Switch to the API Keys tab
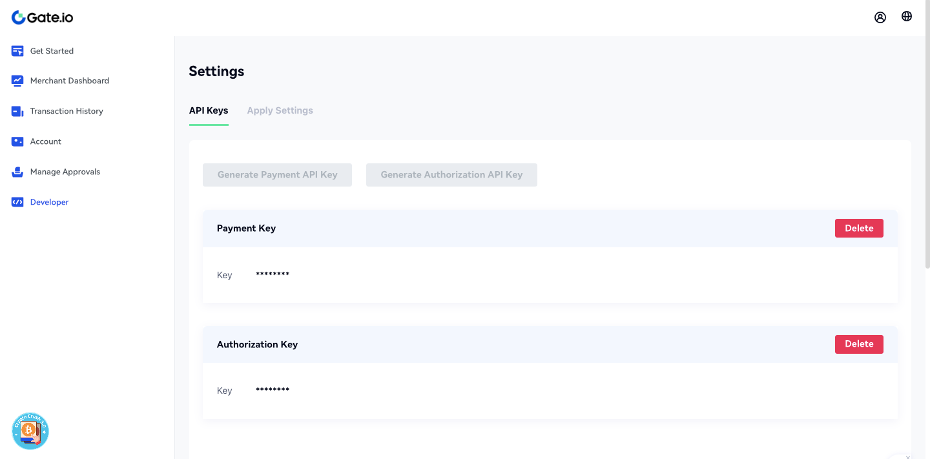Viewport: 930px width, 459px height. click(209, 110)
